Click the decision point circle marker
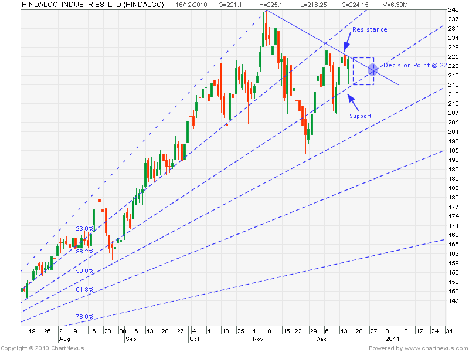 [372, 70]
